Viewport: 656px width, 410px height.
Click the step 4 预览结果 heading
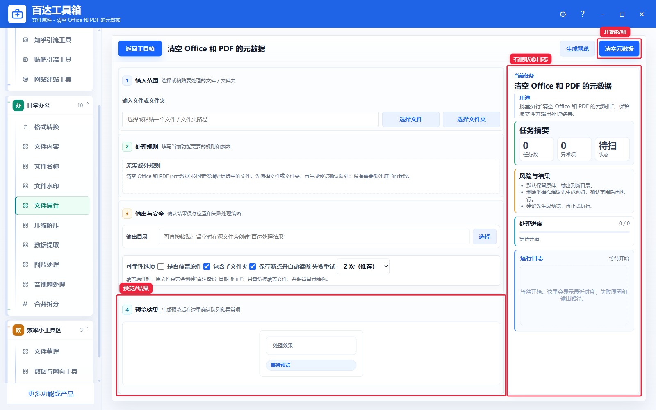[x=147, y=310]
